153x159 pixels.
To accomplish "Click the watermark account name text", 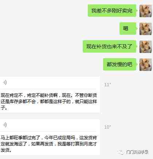I will pyautogui.click(x=137, y=152).
